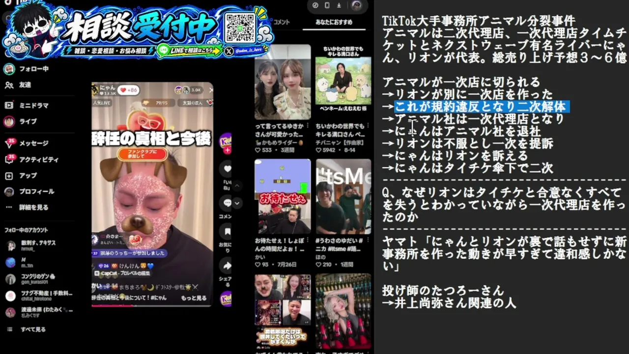This screenshot has width=629, height=354.
Task: Bookmark video with お気に入り icon
Action: pyautogui.click(x=227, y=232)
